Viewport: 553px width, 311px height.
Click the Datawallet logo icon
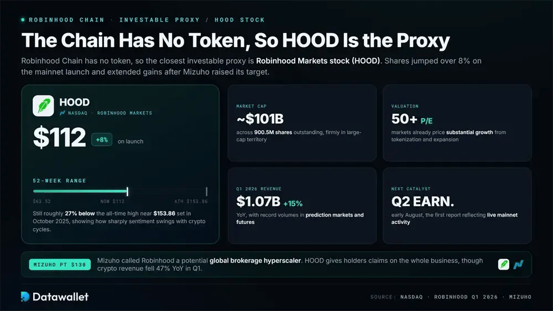[25, 297]
